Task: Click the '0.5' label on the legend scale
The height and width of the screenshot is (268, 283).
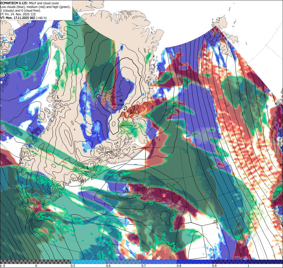Action: click(x=73, y=266)
